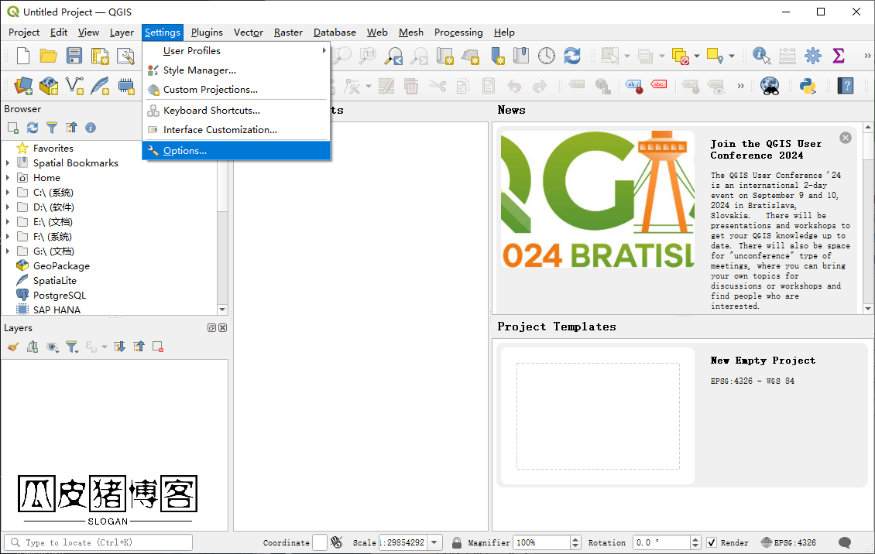Open the Python Console icon
Image resolution: width=875 pixels, height=554 pixels.
808,86
